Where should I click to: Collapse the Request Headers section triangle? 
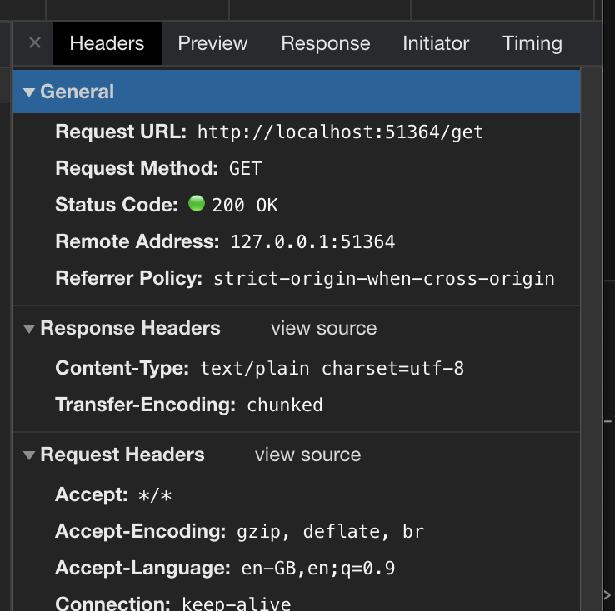click(29, 455)
